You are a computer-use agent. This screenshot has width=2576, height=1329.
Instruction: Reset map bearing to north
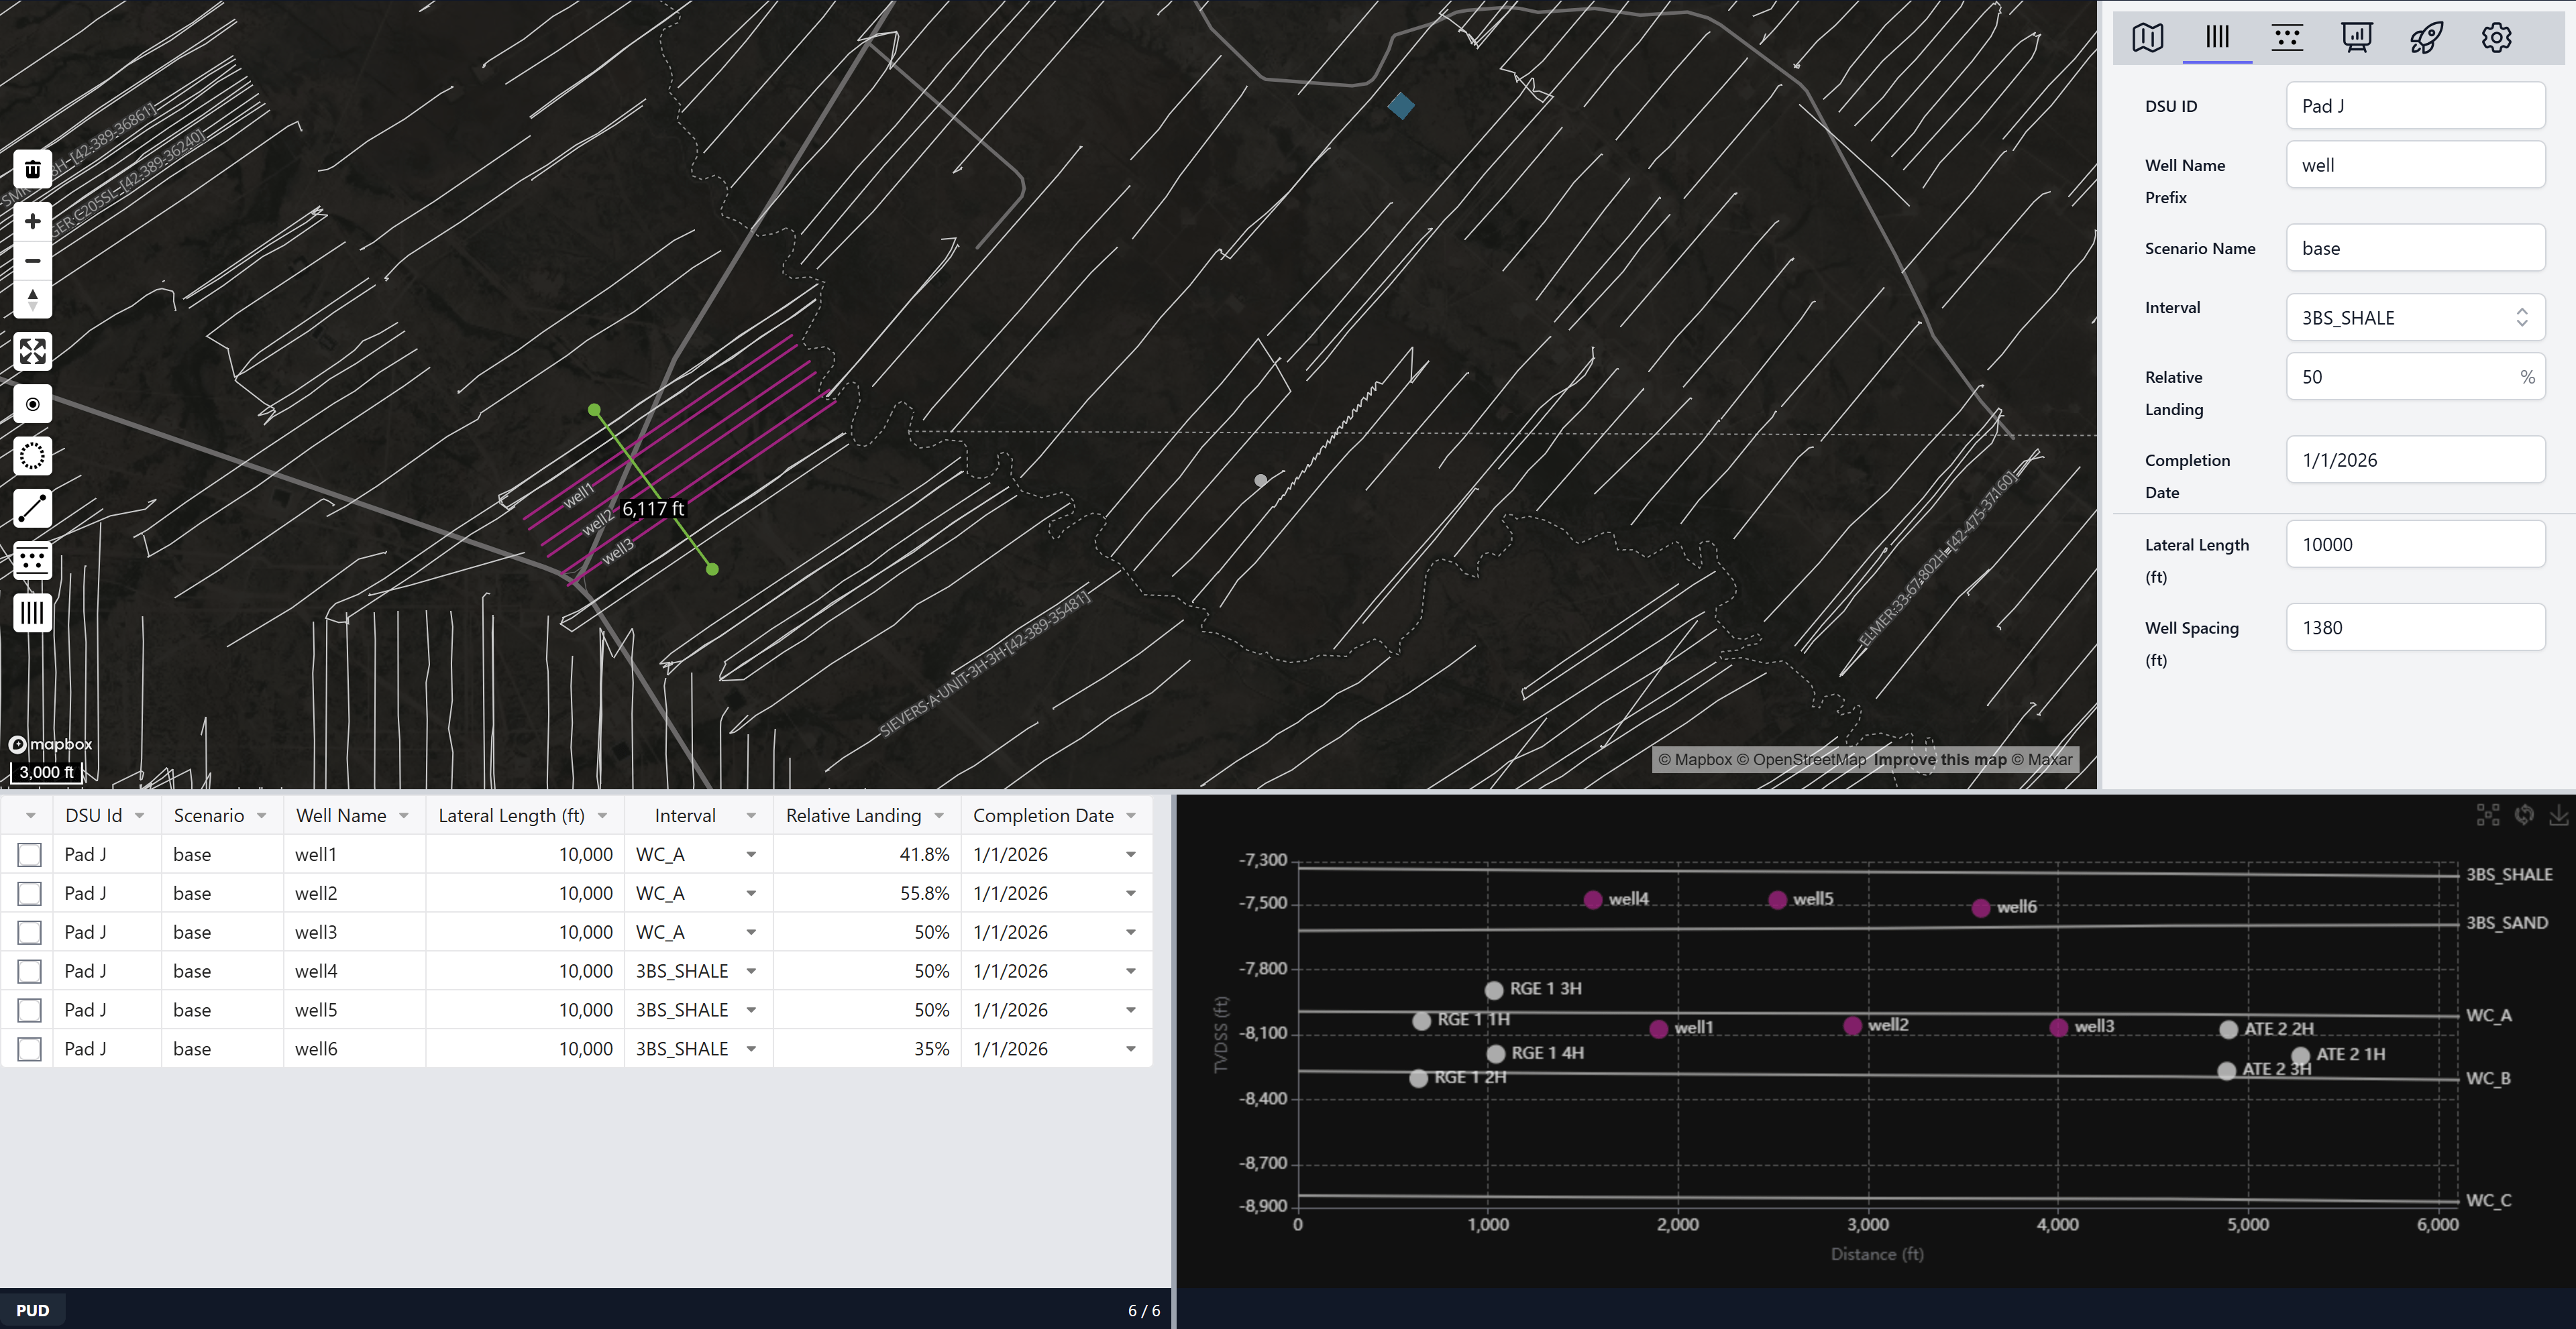32,299
